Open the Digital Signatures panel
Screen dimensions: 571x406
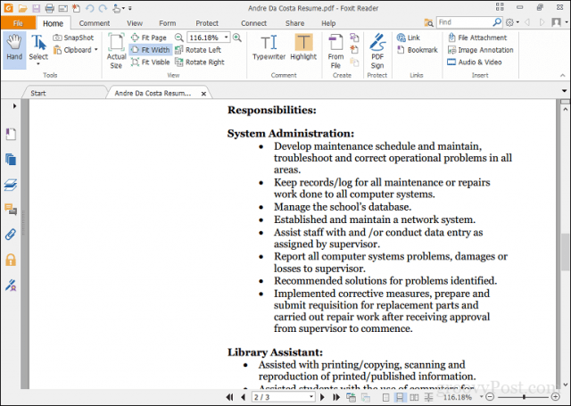pos(11,286)
